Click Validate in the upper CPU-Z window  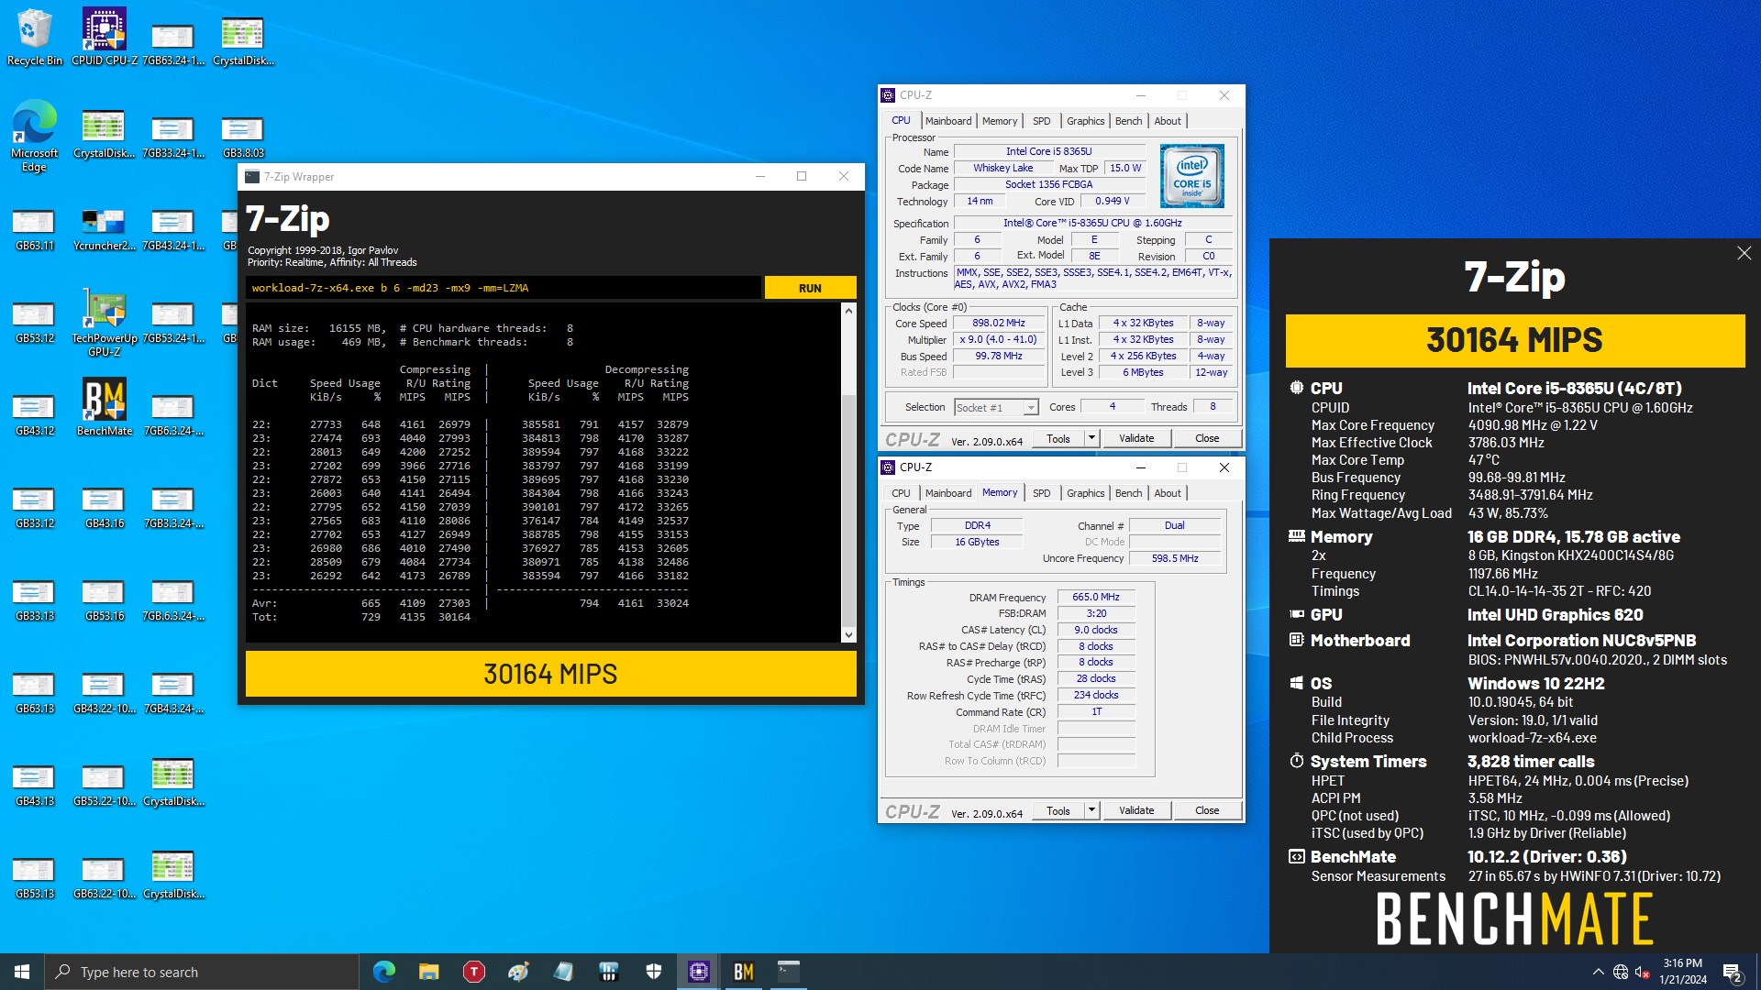1136,438
